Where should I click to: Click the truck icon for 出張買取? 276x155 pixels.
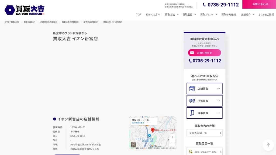(192, 101)
